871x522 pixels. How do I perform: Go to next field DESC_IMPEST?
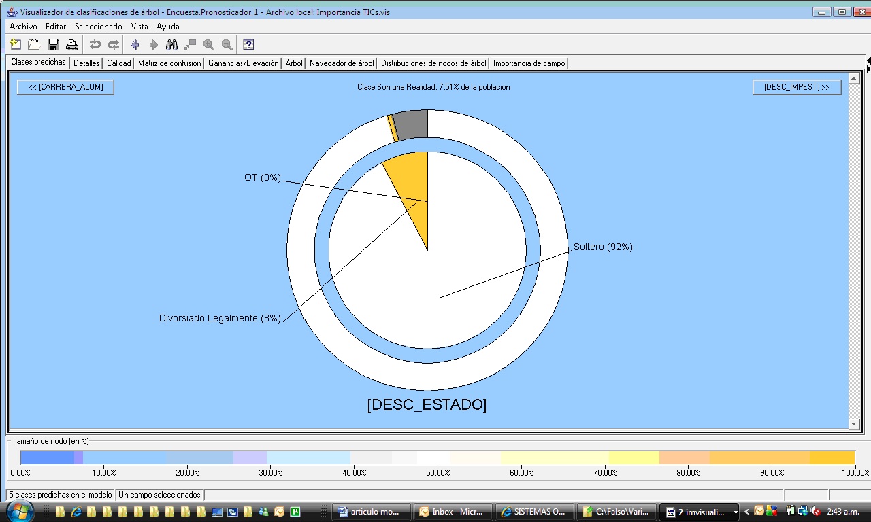[796, 87]
